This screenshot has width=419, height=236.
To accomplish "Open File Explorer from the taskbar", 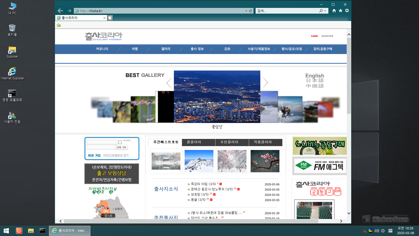I will click(31, 231).
